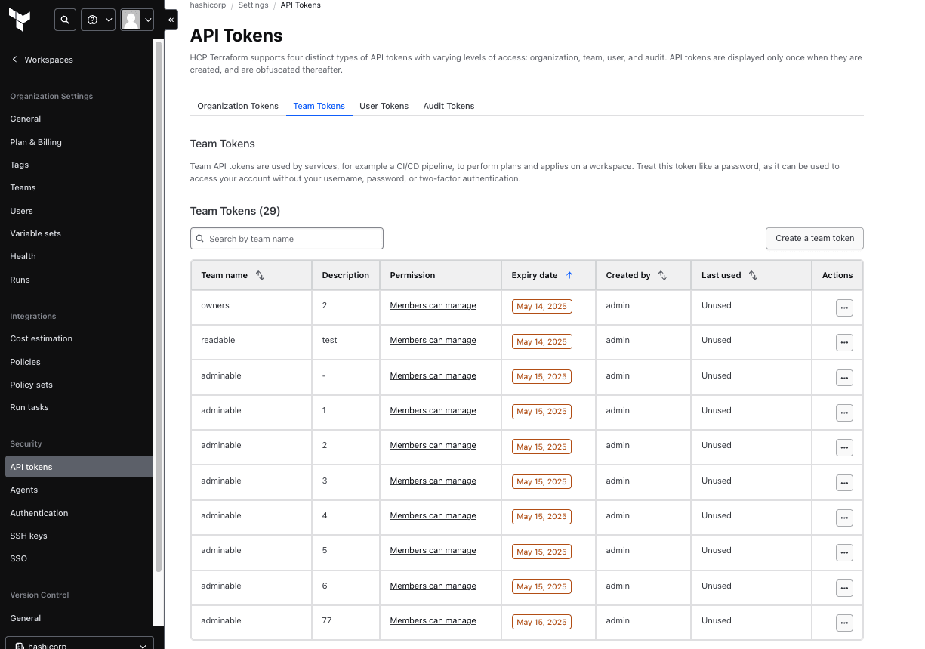
Task: Click the help question-mark icon
Action: point(91,20)
